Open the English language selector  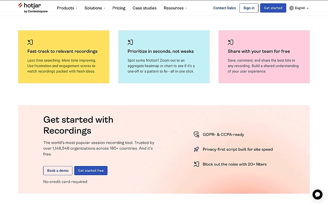pos(300,8)
